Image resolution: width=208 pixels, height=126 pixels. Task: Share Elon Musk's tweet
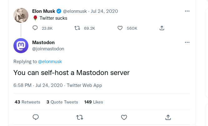click(x=162, y=28)
